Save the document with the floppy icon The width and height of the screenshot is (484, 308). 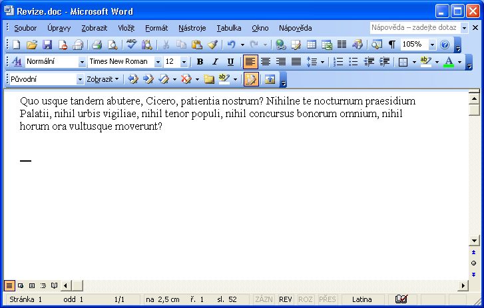pos(47,45)
